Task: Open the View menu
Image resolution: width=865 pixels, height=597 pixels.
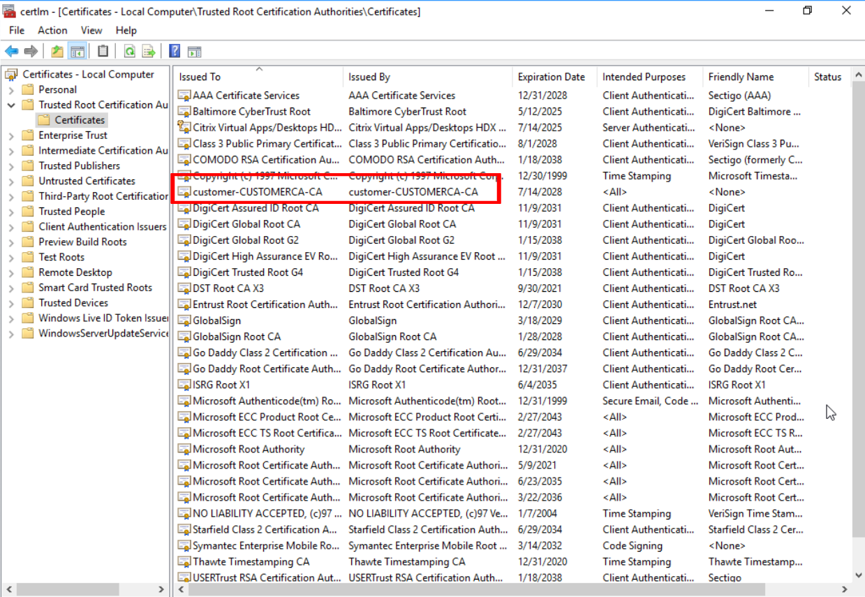Action: (91, 30)
